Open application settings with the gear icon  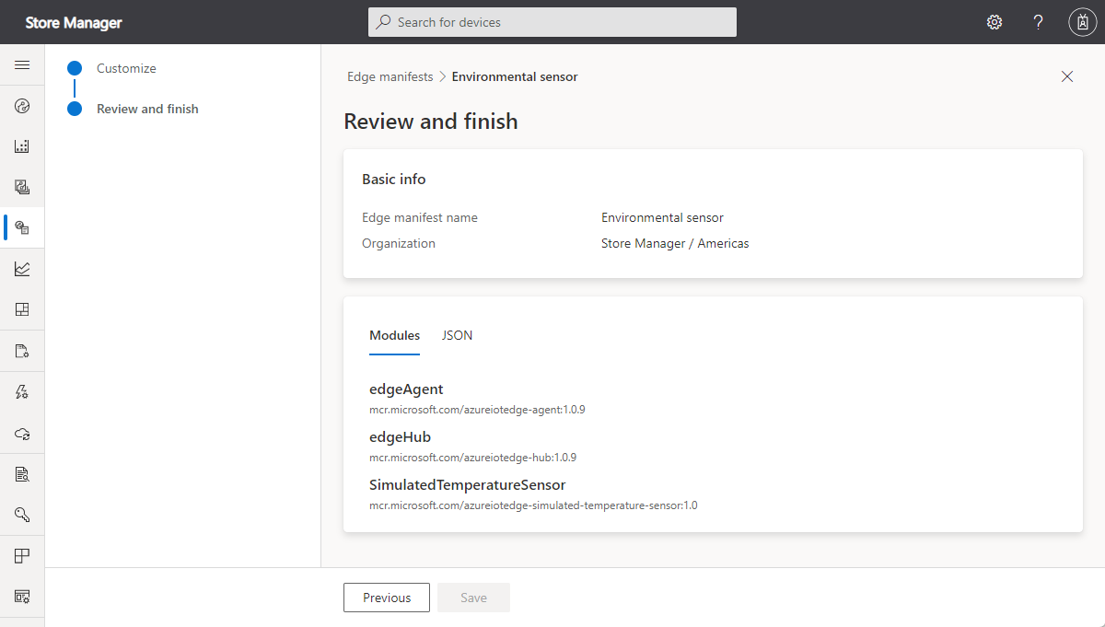pos(994,21)
